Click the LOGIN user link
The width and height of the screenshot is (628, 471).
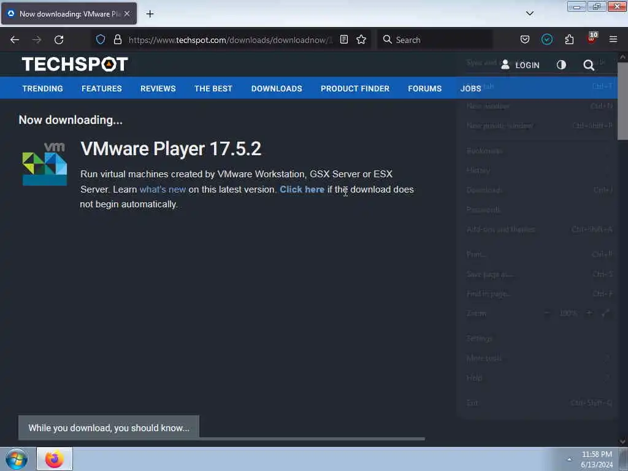coord(520,65)
